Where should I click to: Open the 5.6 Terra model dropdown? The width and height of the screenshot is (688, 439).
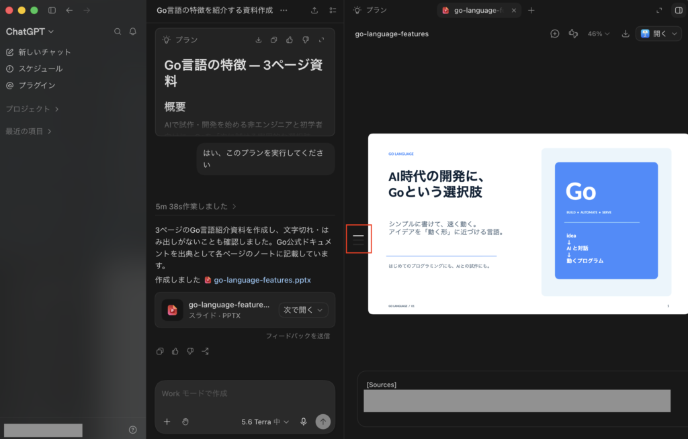[265, 422]
